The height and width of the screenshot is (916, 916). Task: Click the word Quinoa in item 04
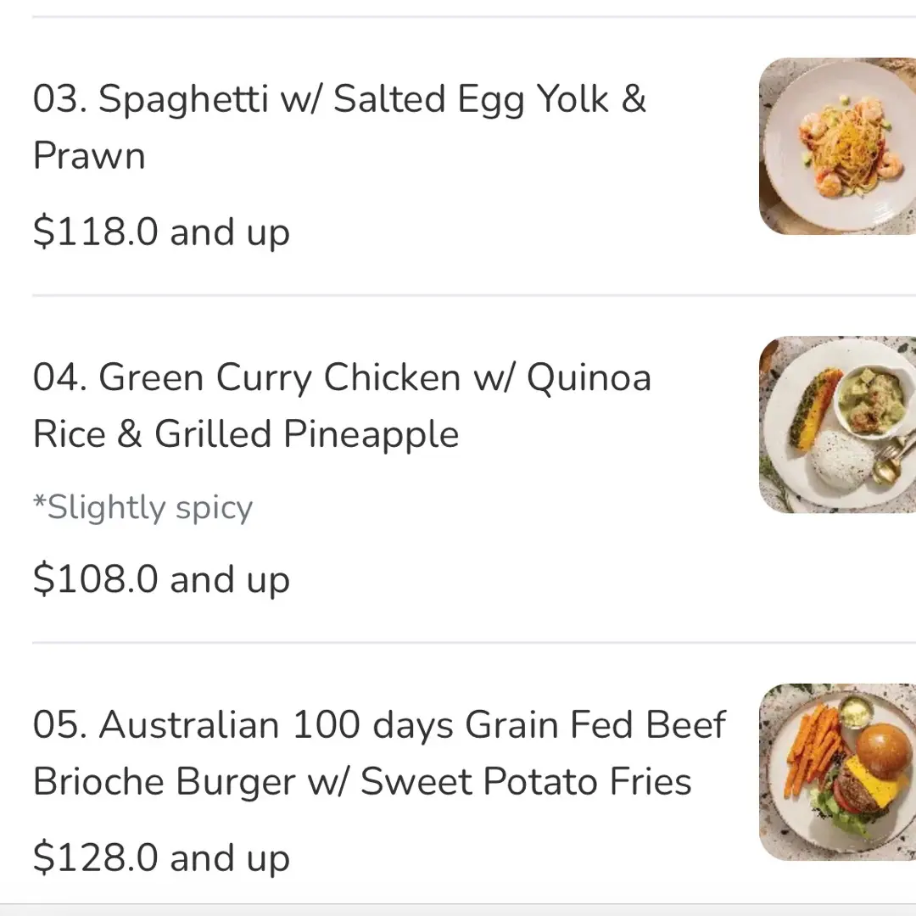pyautogui.click(x=589, y=378)
